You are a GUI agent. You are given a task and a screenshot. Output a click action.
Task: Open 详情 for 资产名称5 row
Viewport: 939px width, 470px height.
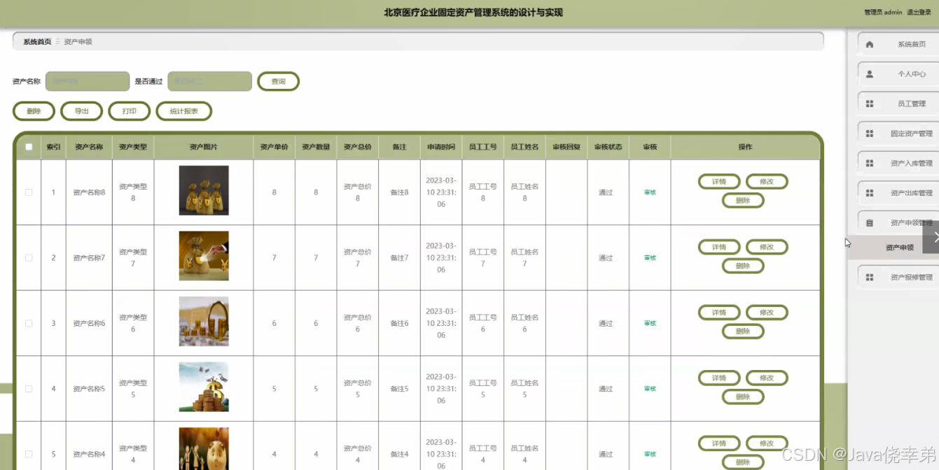click(719, 378)
